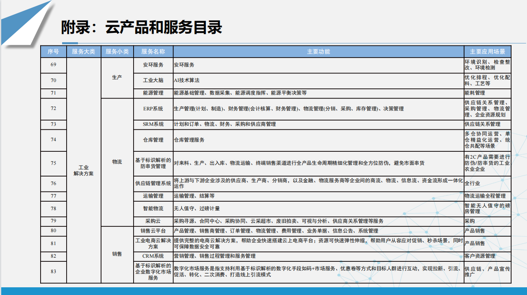Click the SRM系统 service name cell
The image size is (527, 295).
pyautogui.click(x=153, y=124)
